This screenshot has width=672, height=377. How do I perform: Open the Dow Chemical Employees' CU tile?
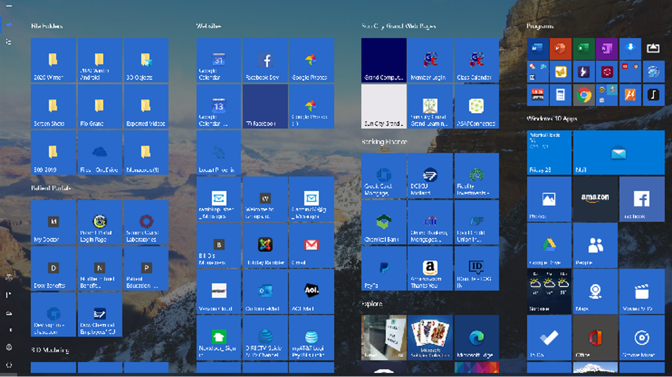100,314
